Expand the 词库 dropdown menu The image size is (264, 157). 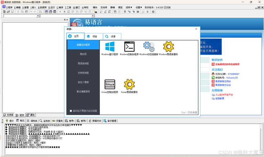click(x=129, y=8)
